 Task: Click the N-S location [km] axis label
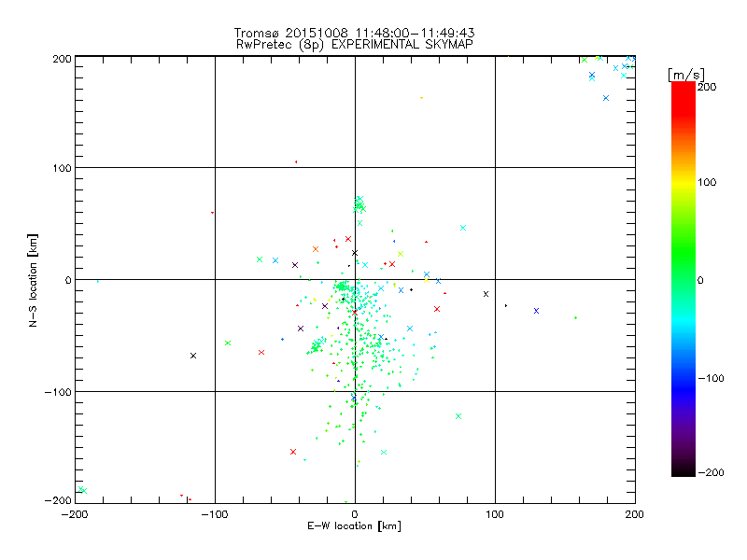[33, 280]
